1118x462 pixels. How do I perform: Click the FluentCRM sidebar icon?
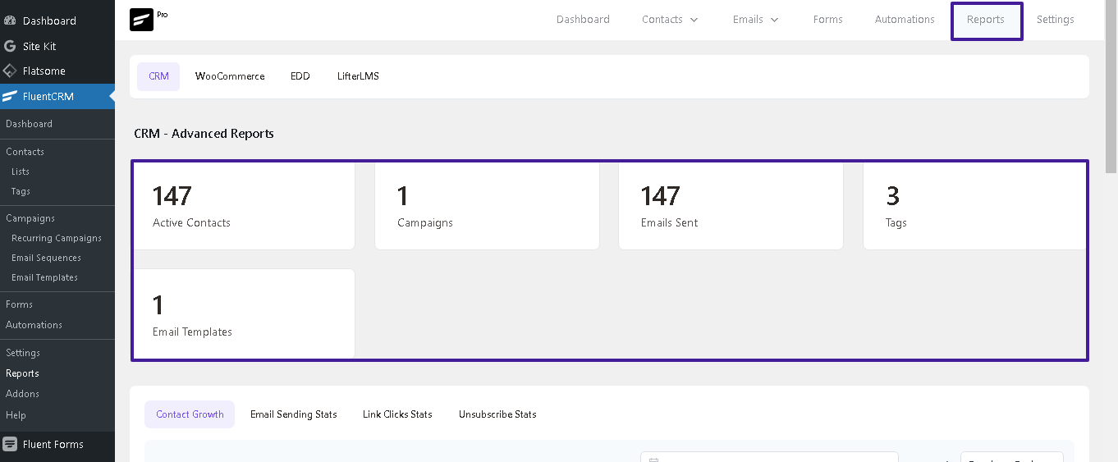[x=10, y=96]
